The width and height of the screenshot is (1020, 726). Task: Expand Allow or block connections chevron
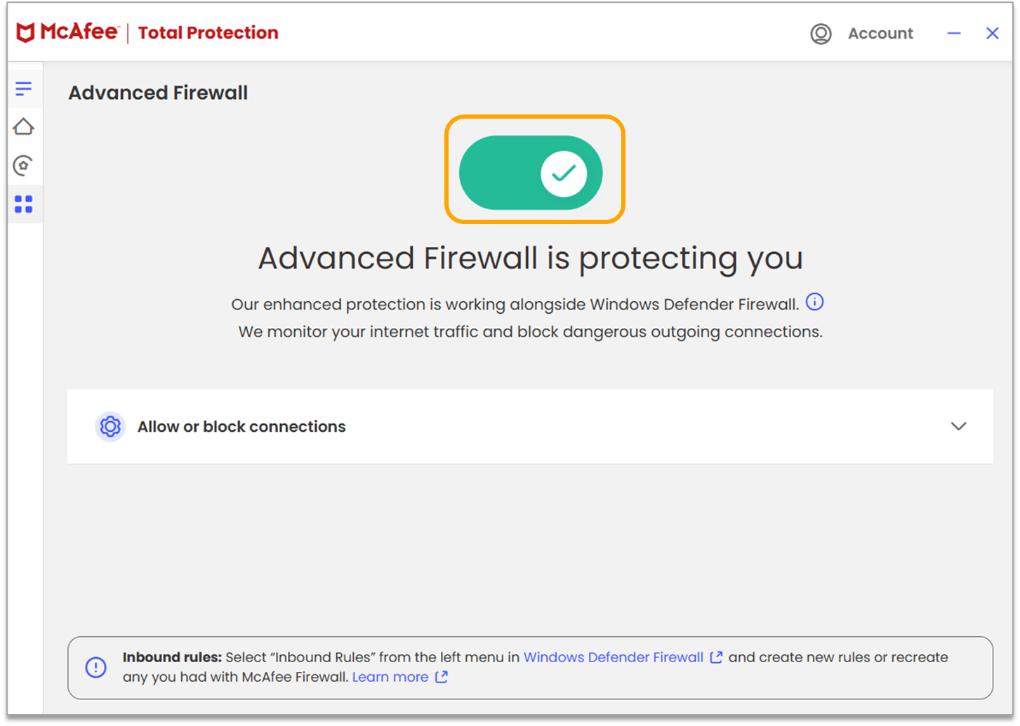point(958,426)
